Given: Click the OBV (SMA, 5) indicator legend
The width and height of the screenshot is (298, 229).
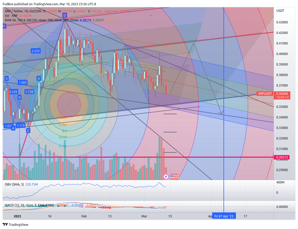Looking at the screenshot, I should click(14, 184).
